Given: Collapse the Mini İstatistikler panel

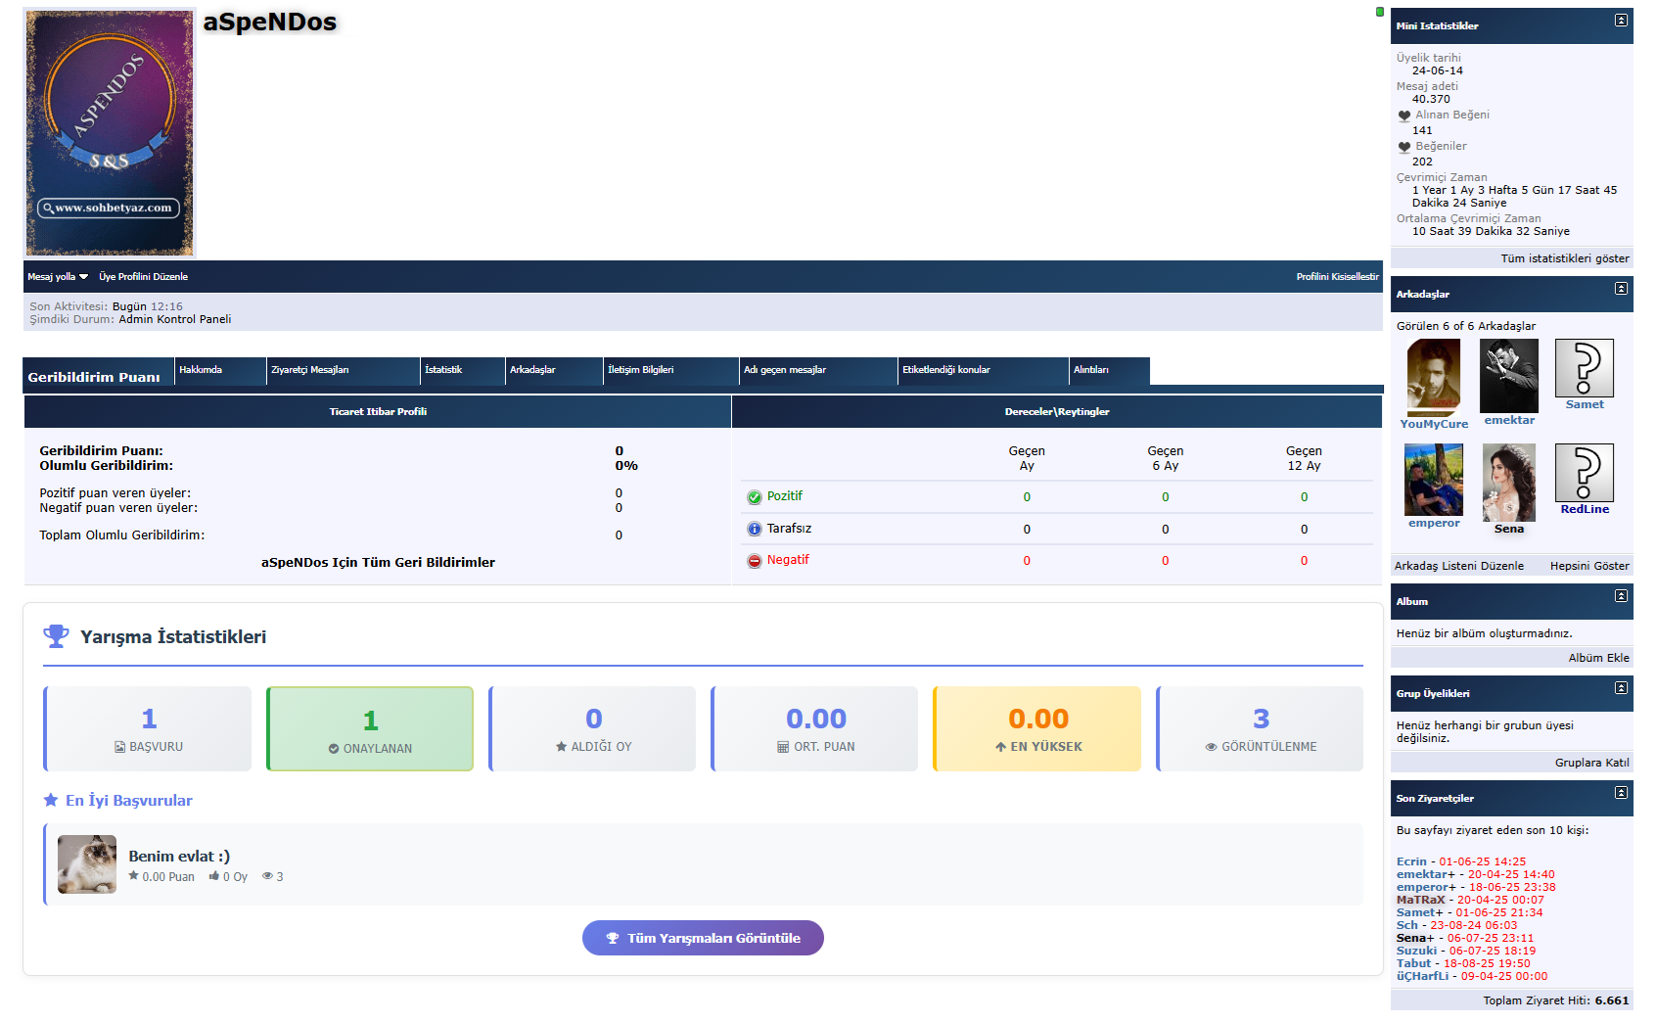Looking at the screenshot, I should [1621, 21].
